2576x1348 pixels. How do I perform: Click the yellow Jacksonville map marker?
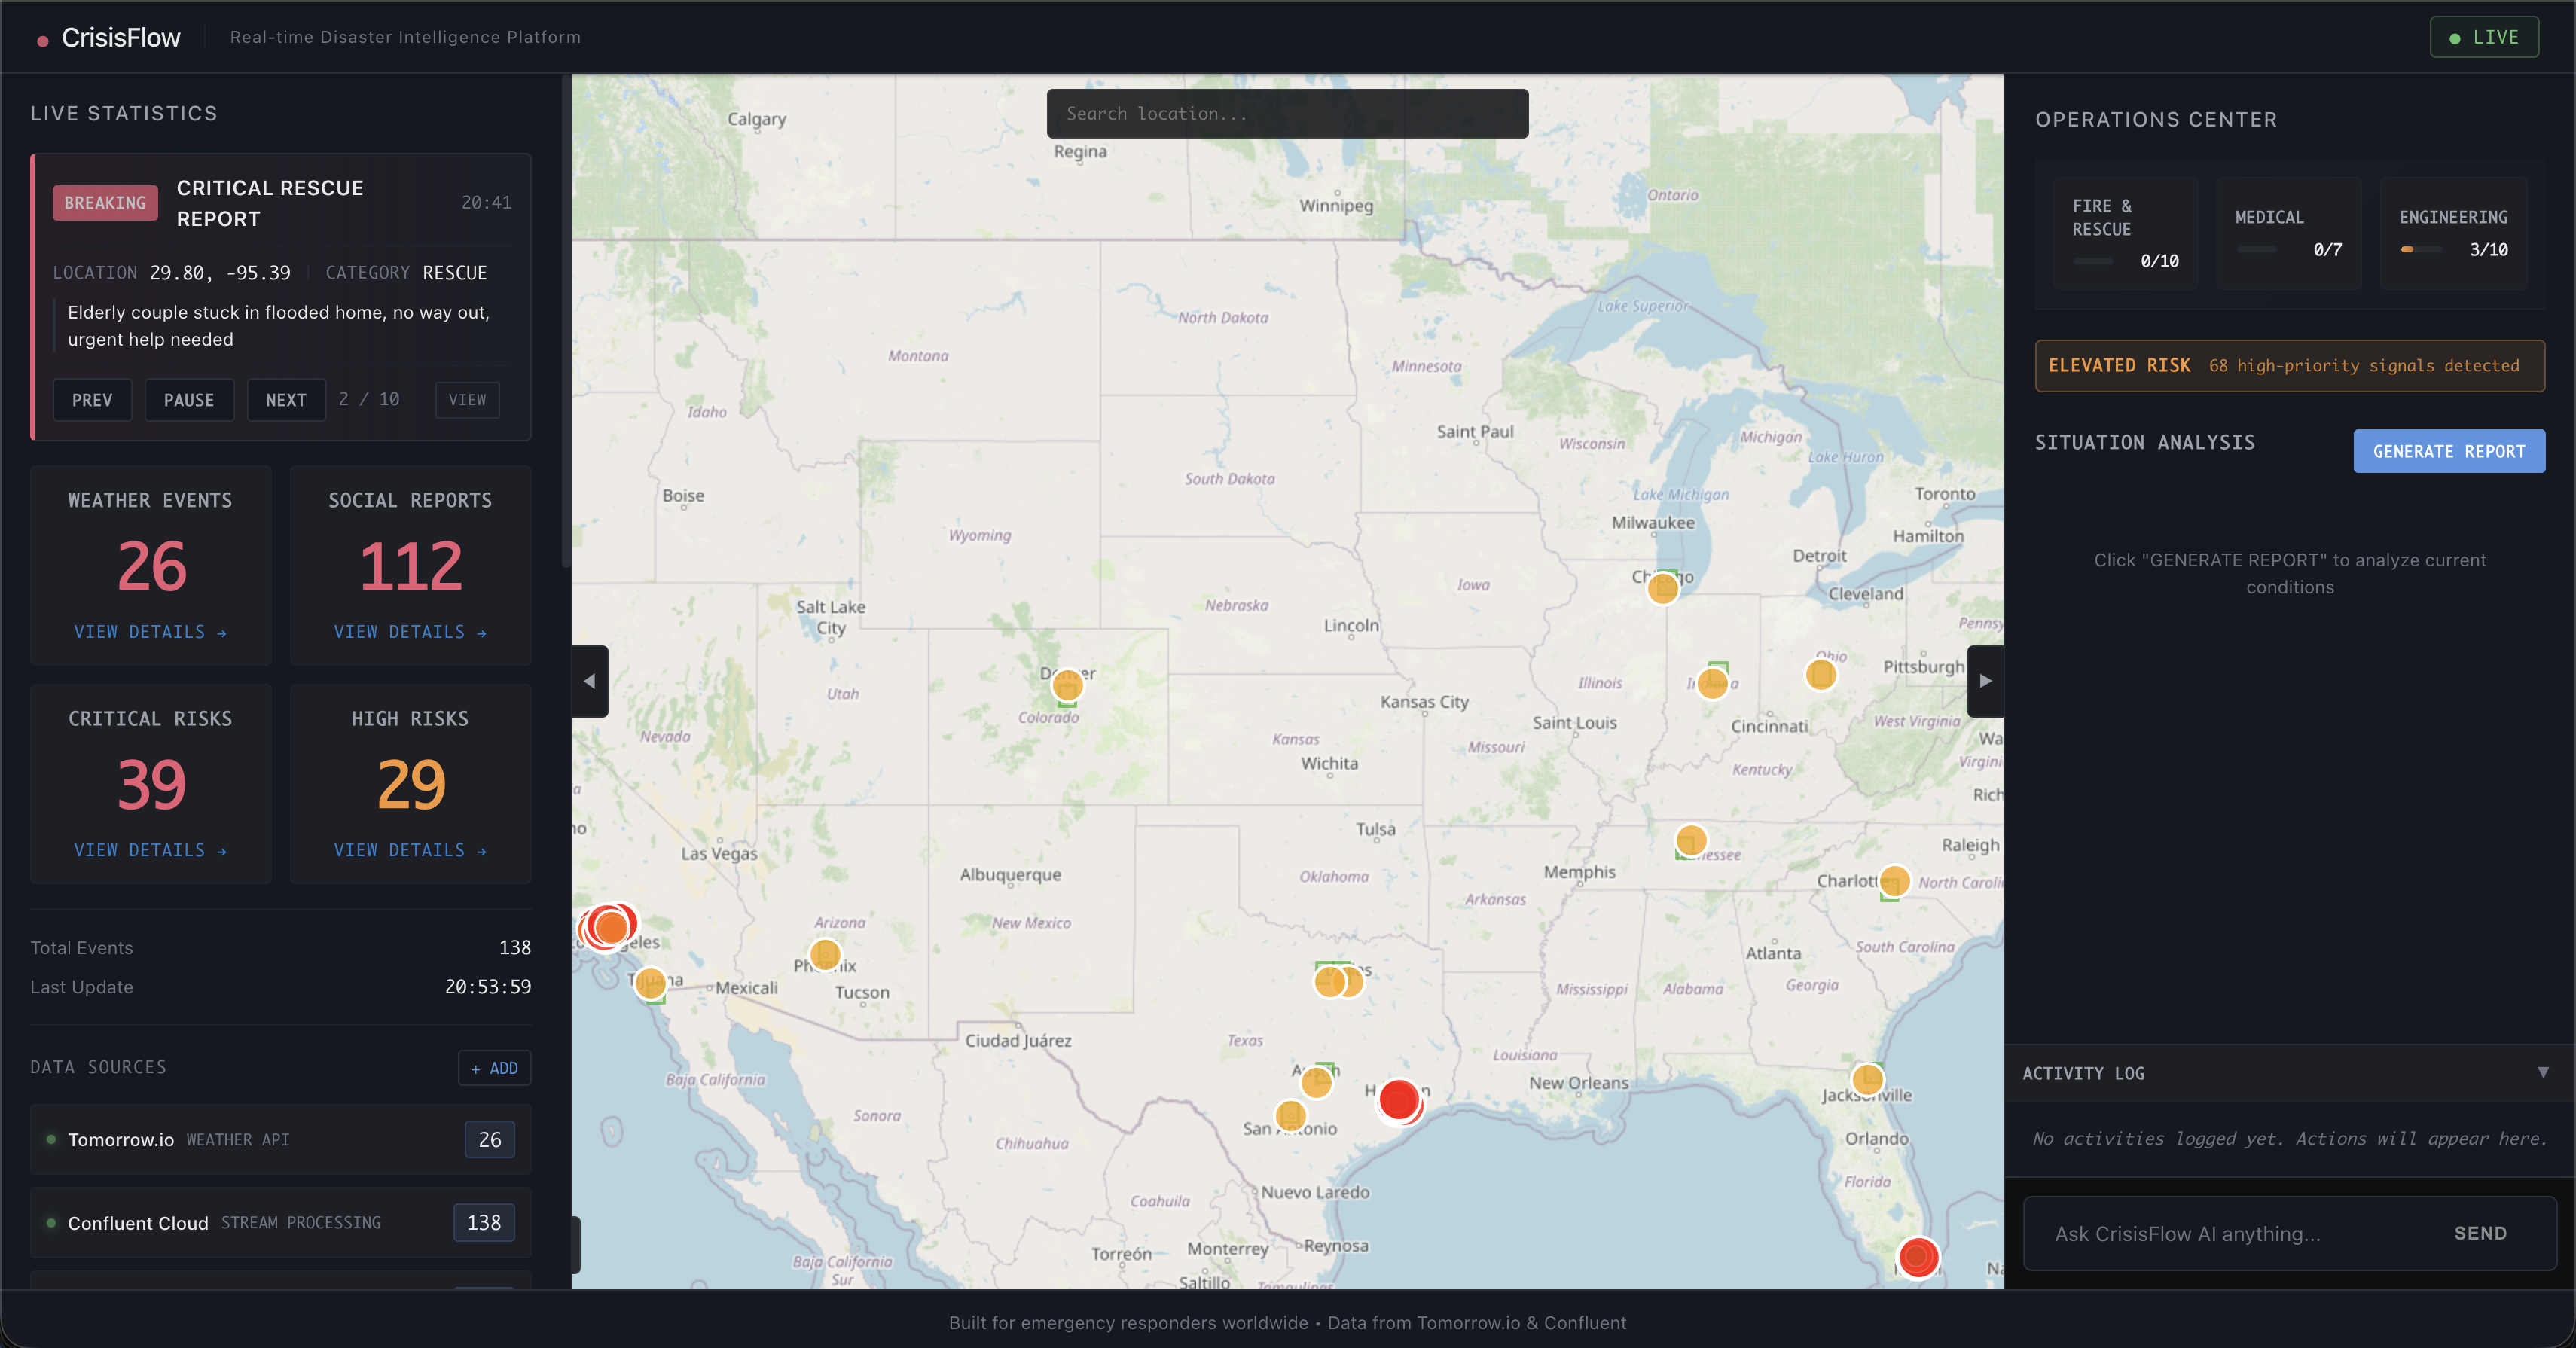click(x=1867, y=1079)
